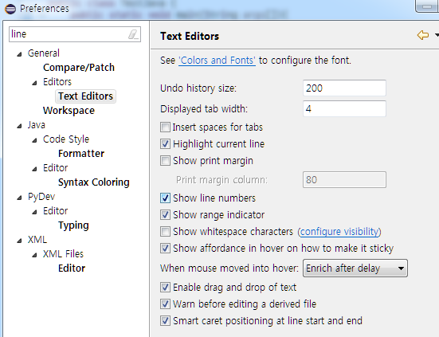Collapse the Java Code Style node

tap(34, 140)
